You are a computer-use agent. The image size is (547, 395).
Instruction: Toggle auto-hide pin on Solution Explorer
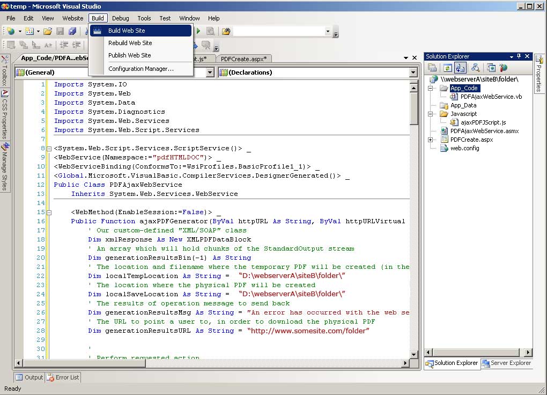tap(519, 56)
